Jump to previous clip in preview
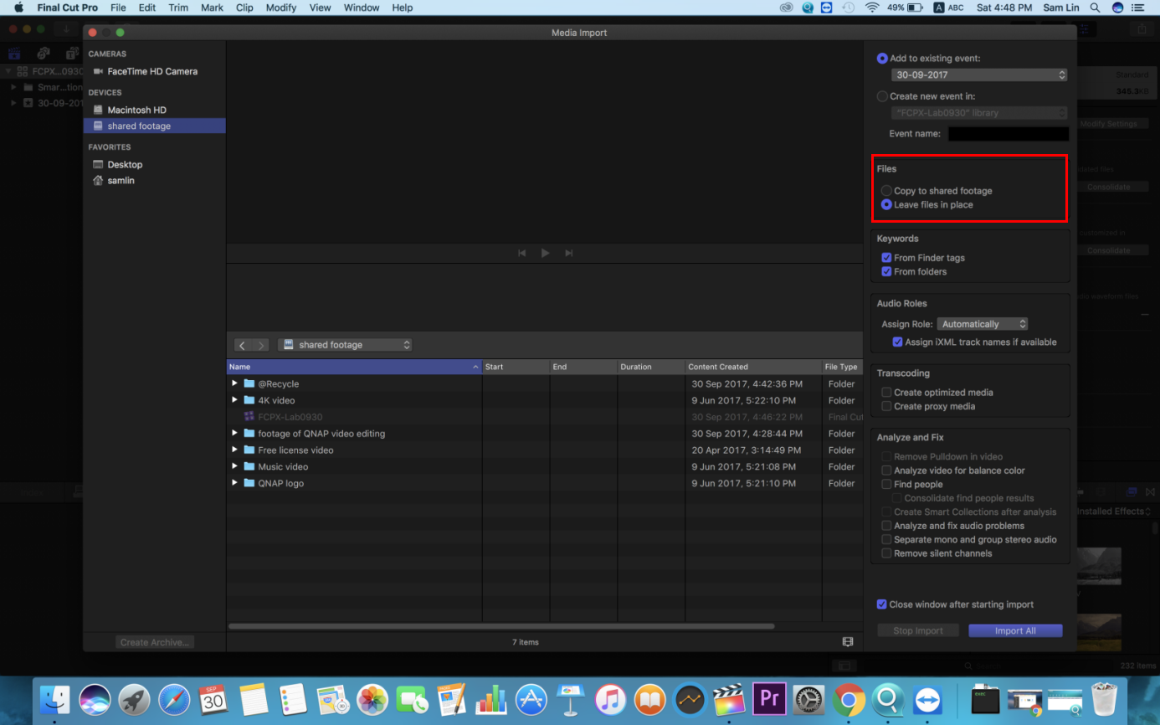 [522, 253]
